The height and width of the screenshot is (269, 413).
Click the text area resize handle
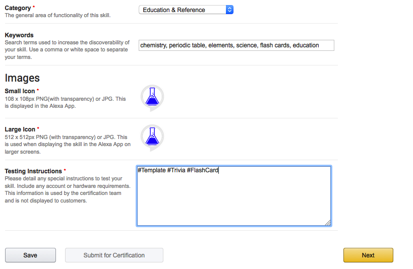328,222
